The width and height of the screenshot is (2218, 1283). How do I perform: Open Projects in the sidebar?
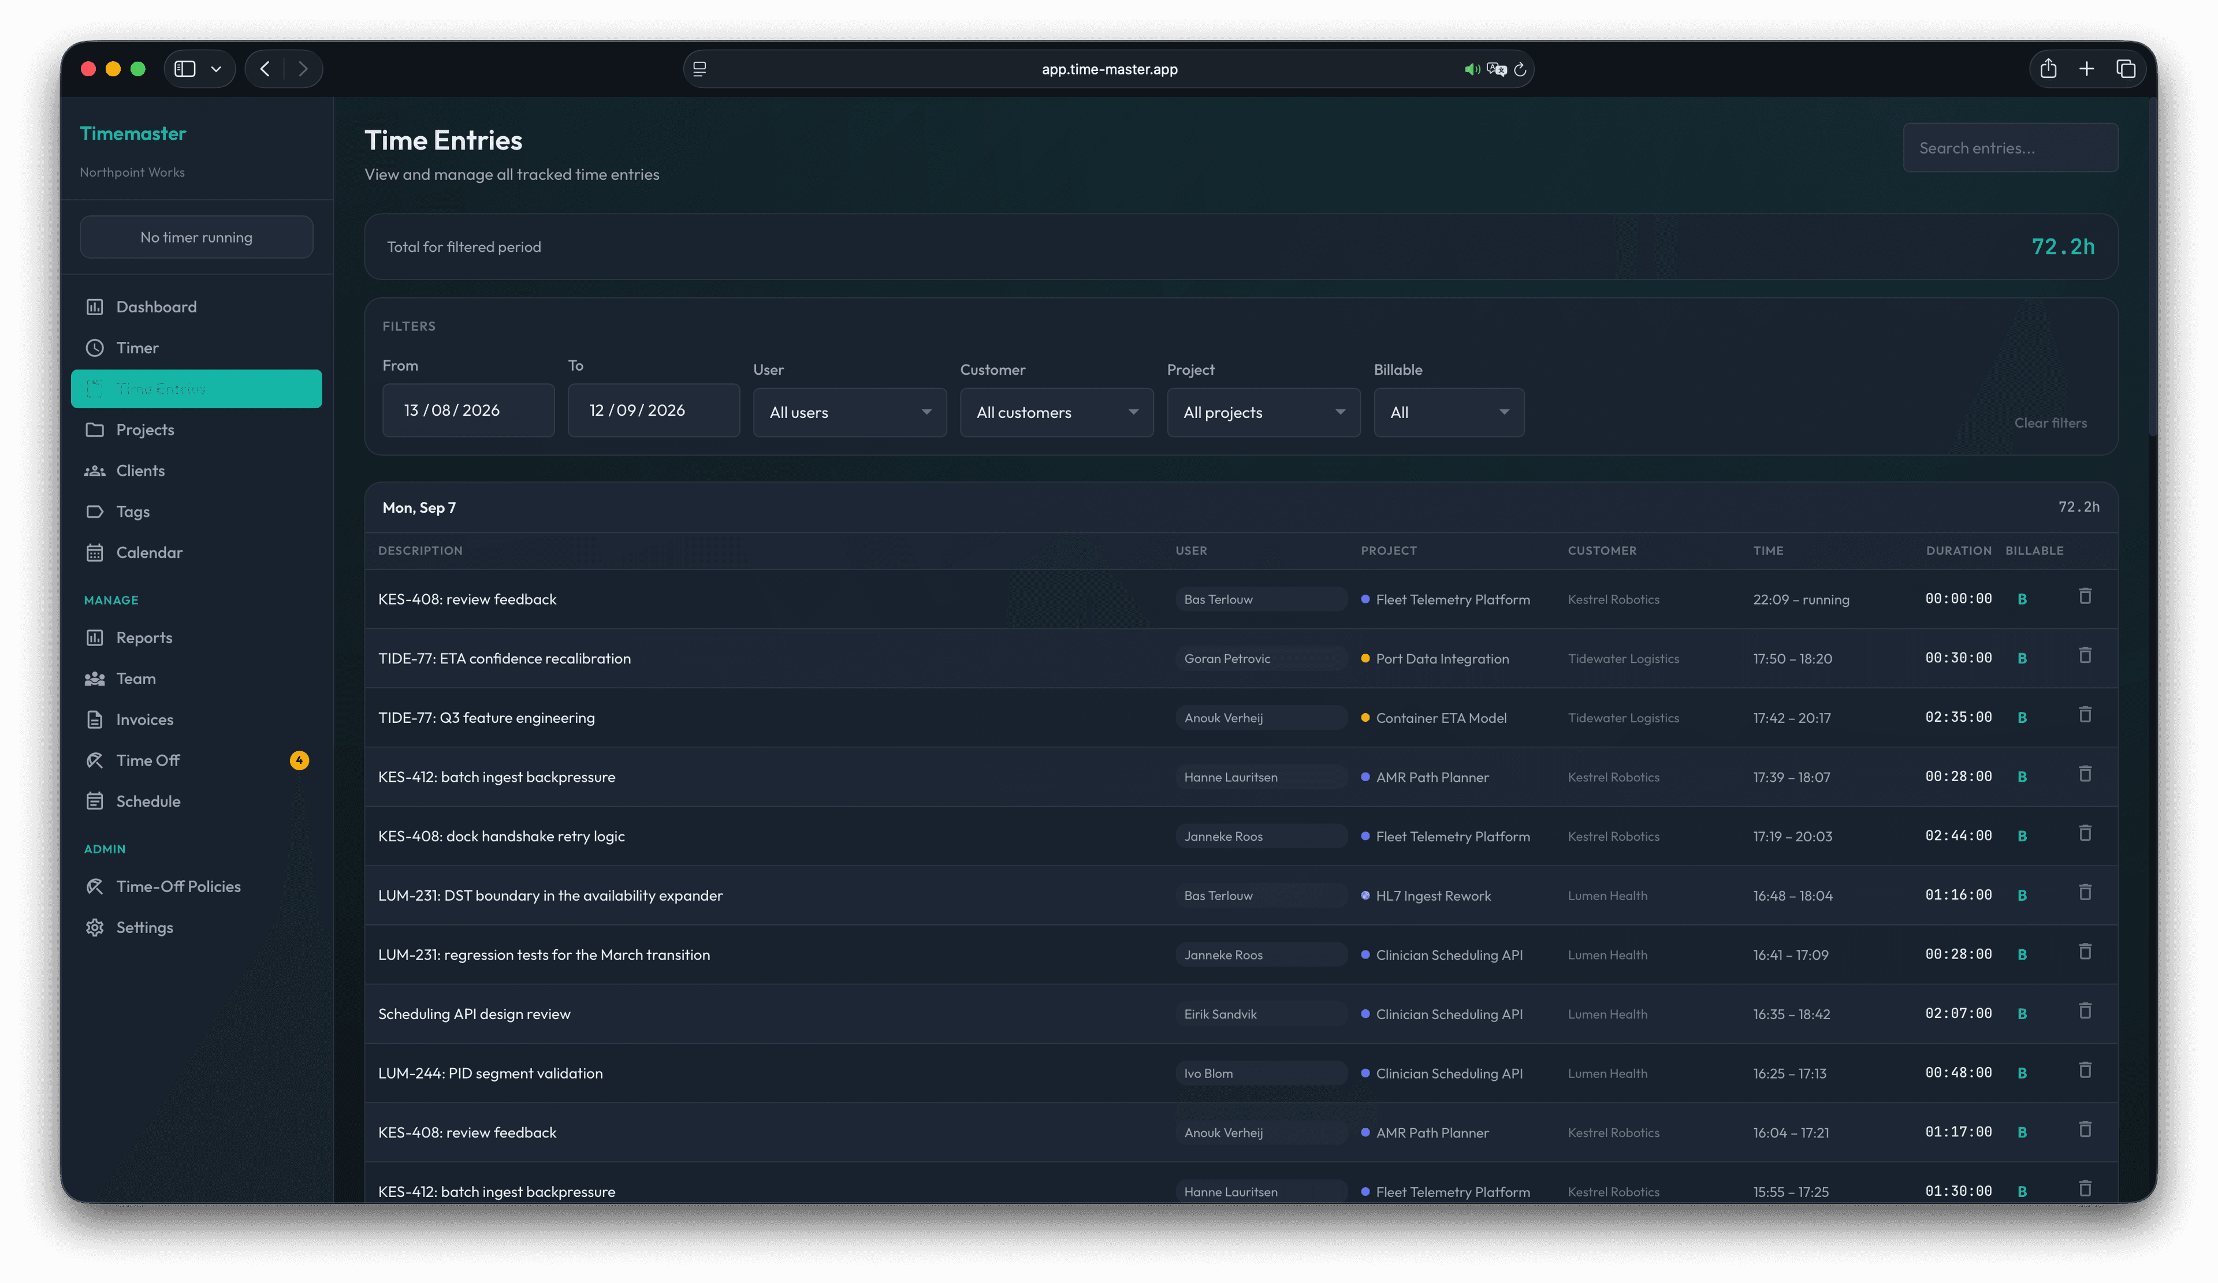[x=196, y=430]
